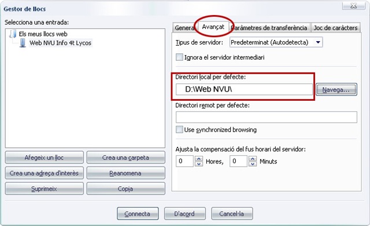Close the Gestor de llocs dialog

(x=353, y=6)
